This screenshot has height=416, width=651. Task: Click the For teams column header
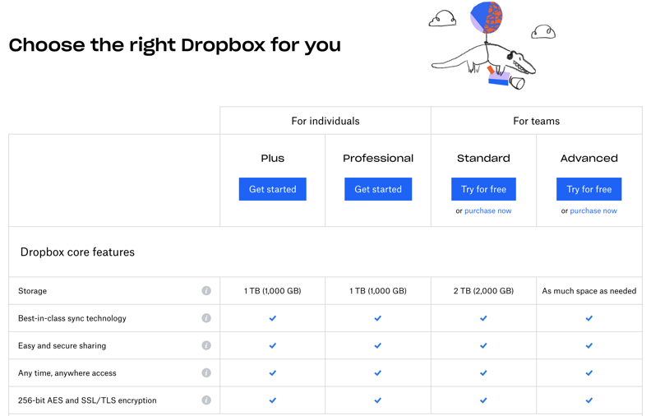536,121
